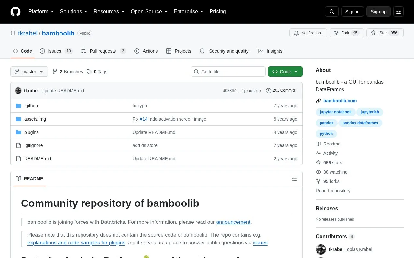Click the Go to file search field
Image resolution: width=414 pixels, height=258 pixels.
click(x=228, y=72)
